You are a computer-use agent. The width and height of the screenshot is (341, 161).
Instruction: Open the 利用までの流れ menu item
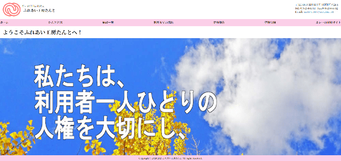(164, 23)
